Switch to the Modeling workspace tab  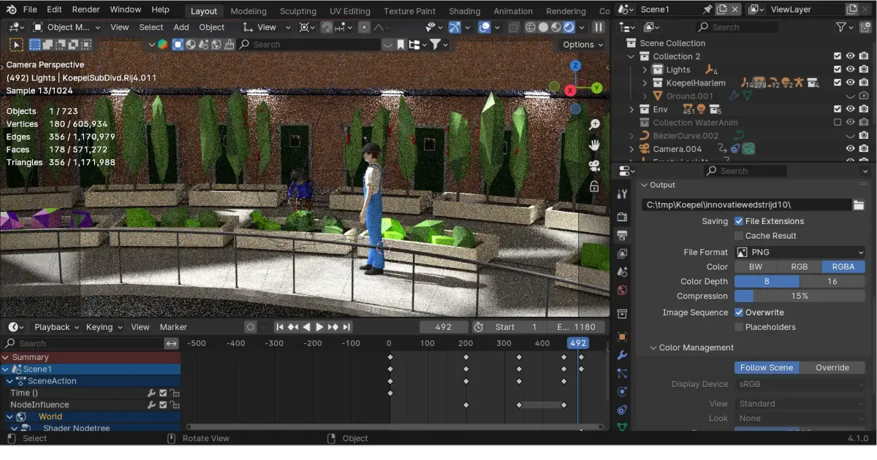tap(248, 11)
